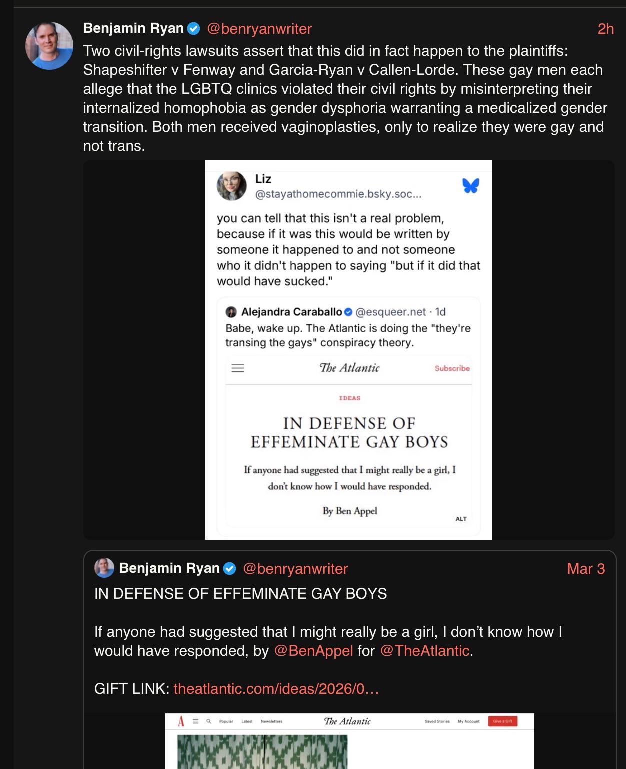This screenshot has height=769, width=626.
Task: Open the attached screenshot of Liz's post
Action: [349, 350]
